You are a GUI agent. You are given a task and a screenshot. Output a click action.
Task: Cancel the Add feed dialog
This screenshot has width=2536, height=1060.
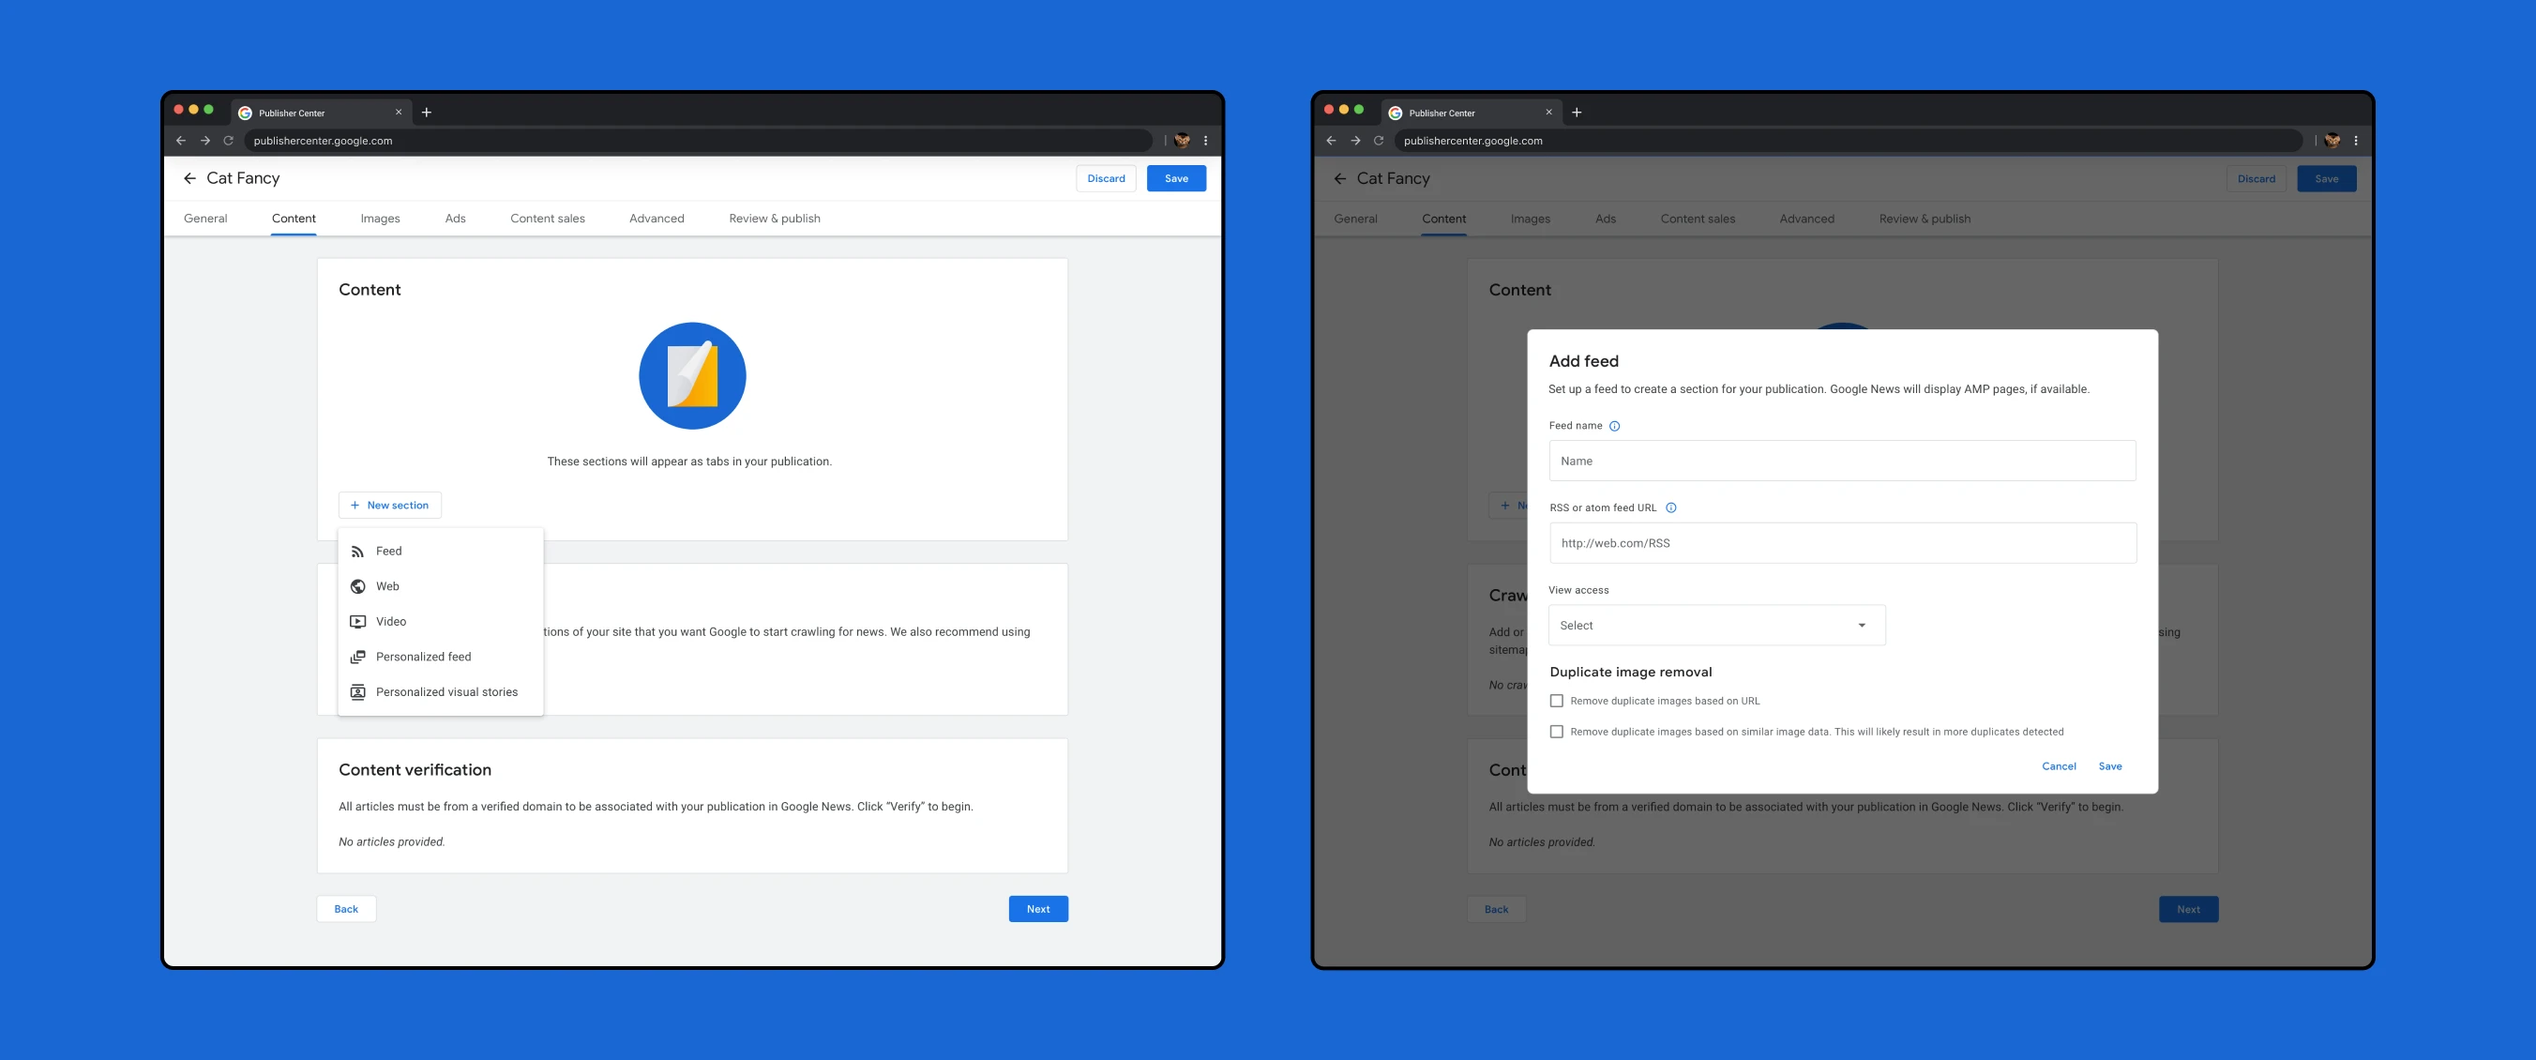[2059, 765]
